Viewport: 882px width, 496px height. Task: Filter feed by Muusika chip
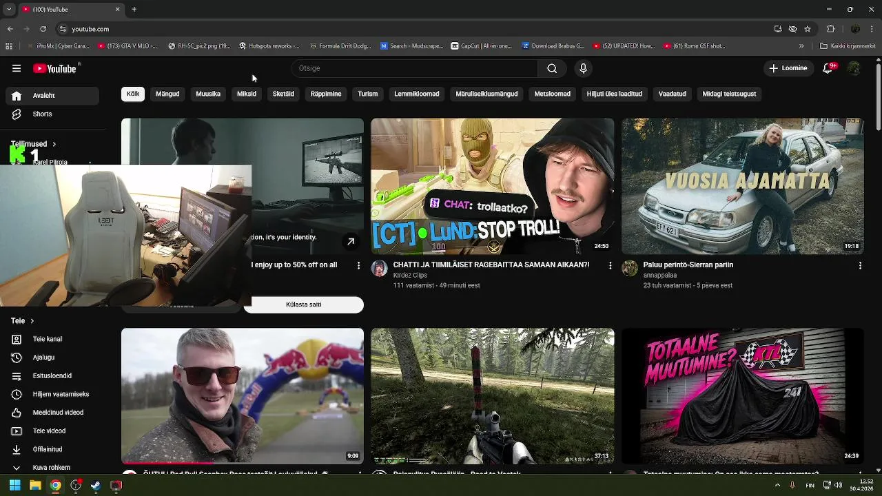coord(208,94)
